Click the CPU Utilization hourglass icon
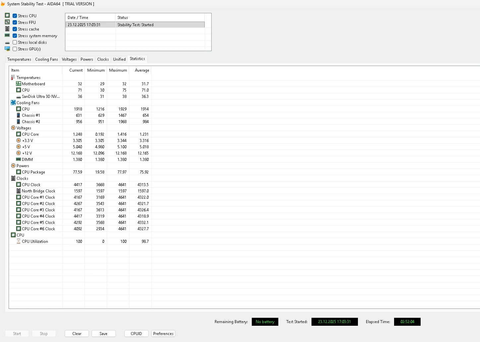480x342 pixels. coord(19,241)
